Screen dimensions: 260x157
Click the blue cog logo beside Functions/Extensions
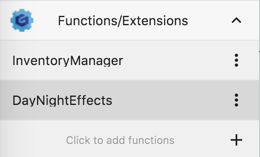click(x=22, y=20)
